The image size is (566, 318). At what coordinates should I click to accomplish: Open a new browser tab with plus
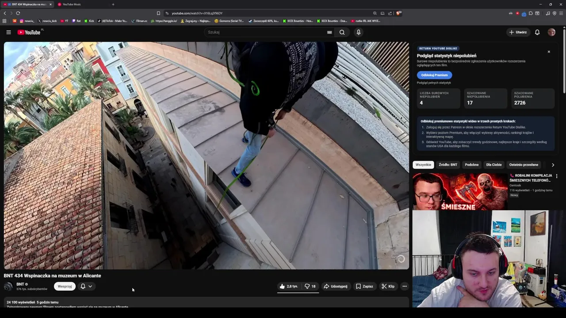click(113, 4)
